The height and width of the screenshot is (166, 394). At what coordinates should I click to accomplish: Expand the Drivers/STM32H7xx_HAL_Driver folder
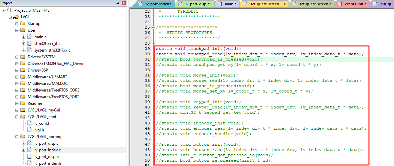pos(17,63)
